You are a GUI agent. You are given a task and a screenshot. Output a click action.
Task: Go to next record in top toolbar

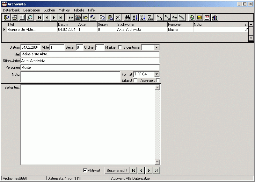tap(54, 17)
